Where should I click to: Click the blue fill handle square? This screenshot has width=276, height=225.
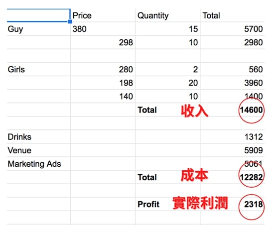pyautogui.click(x=70, y=21)
